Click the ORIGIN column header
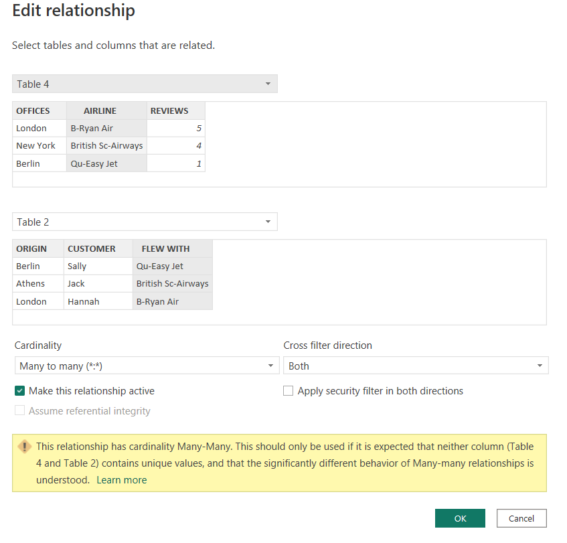The height and width of the screenshot is (543, 567). point(31,248)
